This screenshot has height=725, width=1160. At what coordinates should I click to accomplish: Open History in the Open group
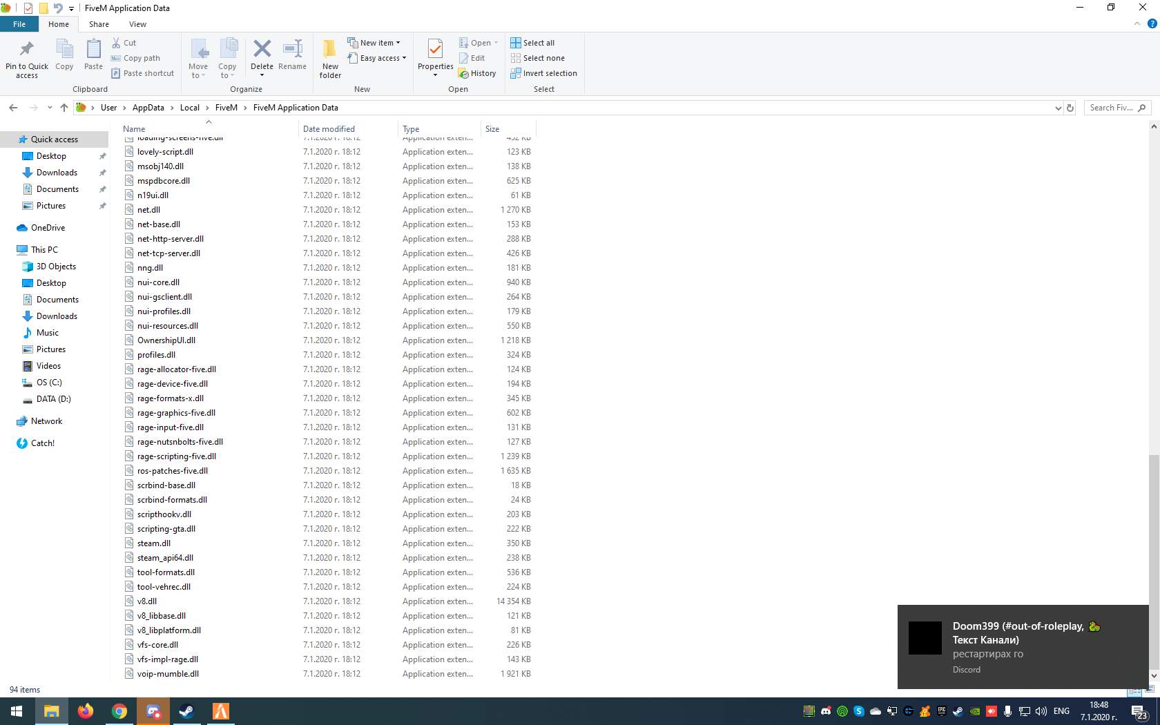[478, 73]
